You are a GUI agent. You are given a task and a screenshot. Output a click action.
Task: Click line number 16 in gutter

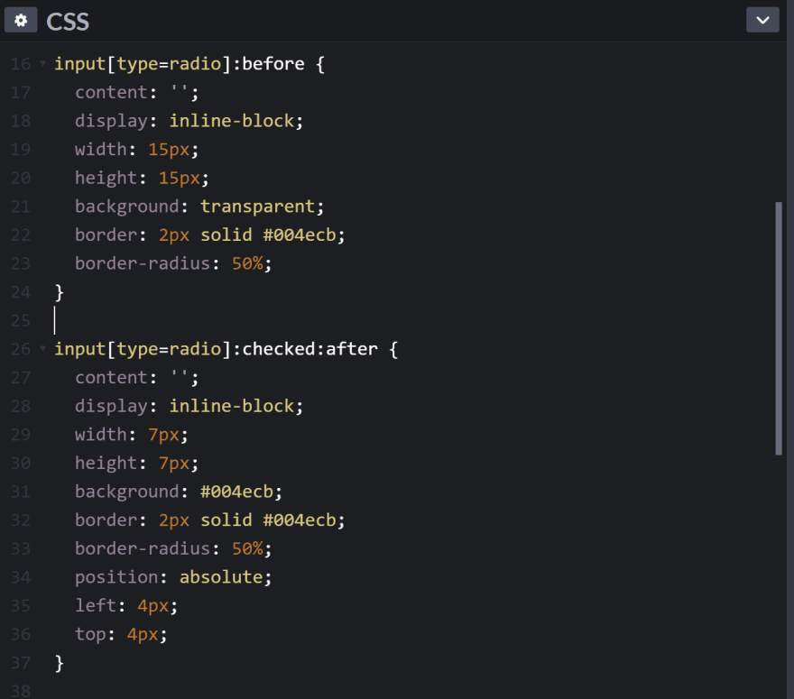coord(20,64)
